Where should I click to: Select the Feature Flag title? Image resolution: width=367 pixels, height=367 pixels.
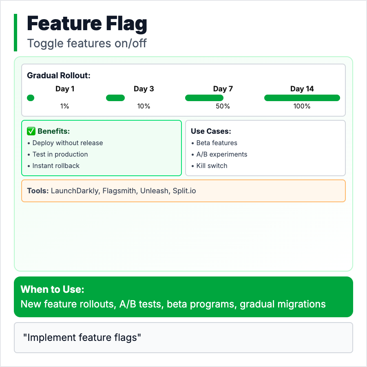pyautogui.click(x=87, y=24)
